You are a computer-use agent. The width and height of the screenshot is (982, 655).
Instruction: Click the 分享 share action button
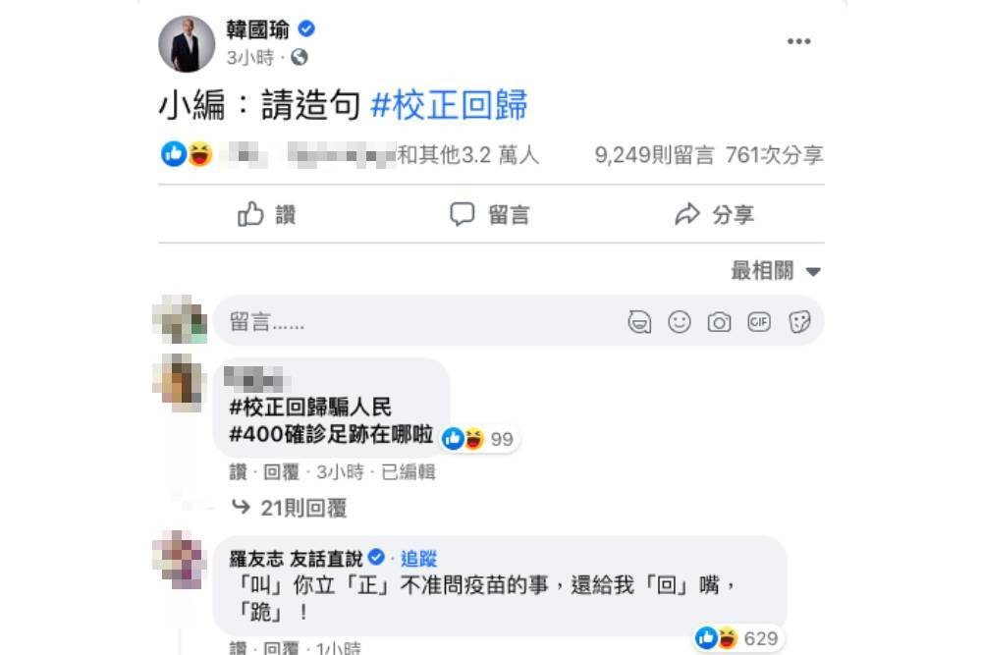714,214
